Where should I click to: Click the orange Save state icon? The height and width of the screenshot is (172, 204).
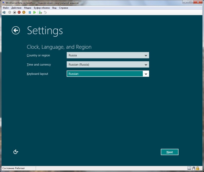24,13
